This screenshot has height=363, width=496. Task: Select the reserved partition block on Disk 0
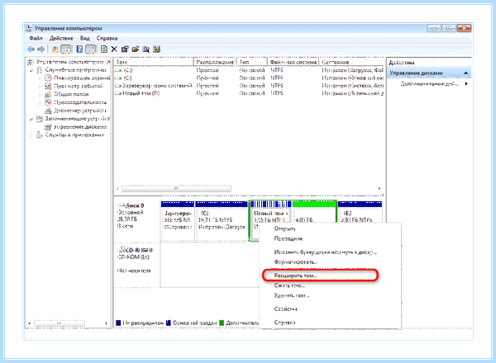click(178, 221)
